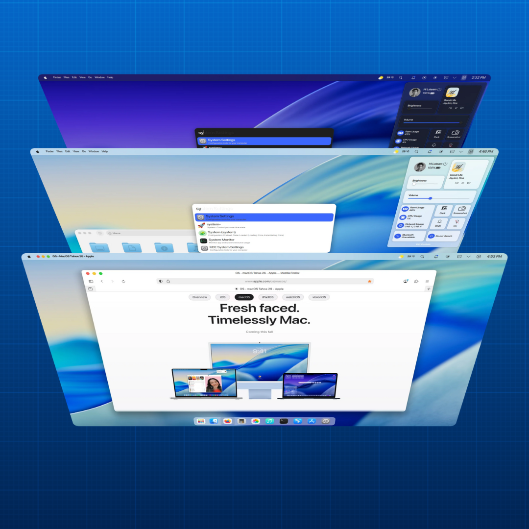The image size is (529, 529).
Task: Choose KDE System Settings launcher result
Action: 264,248
